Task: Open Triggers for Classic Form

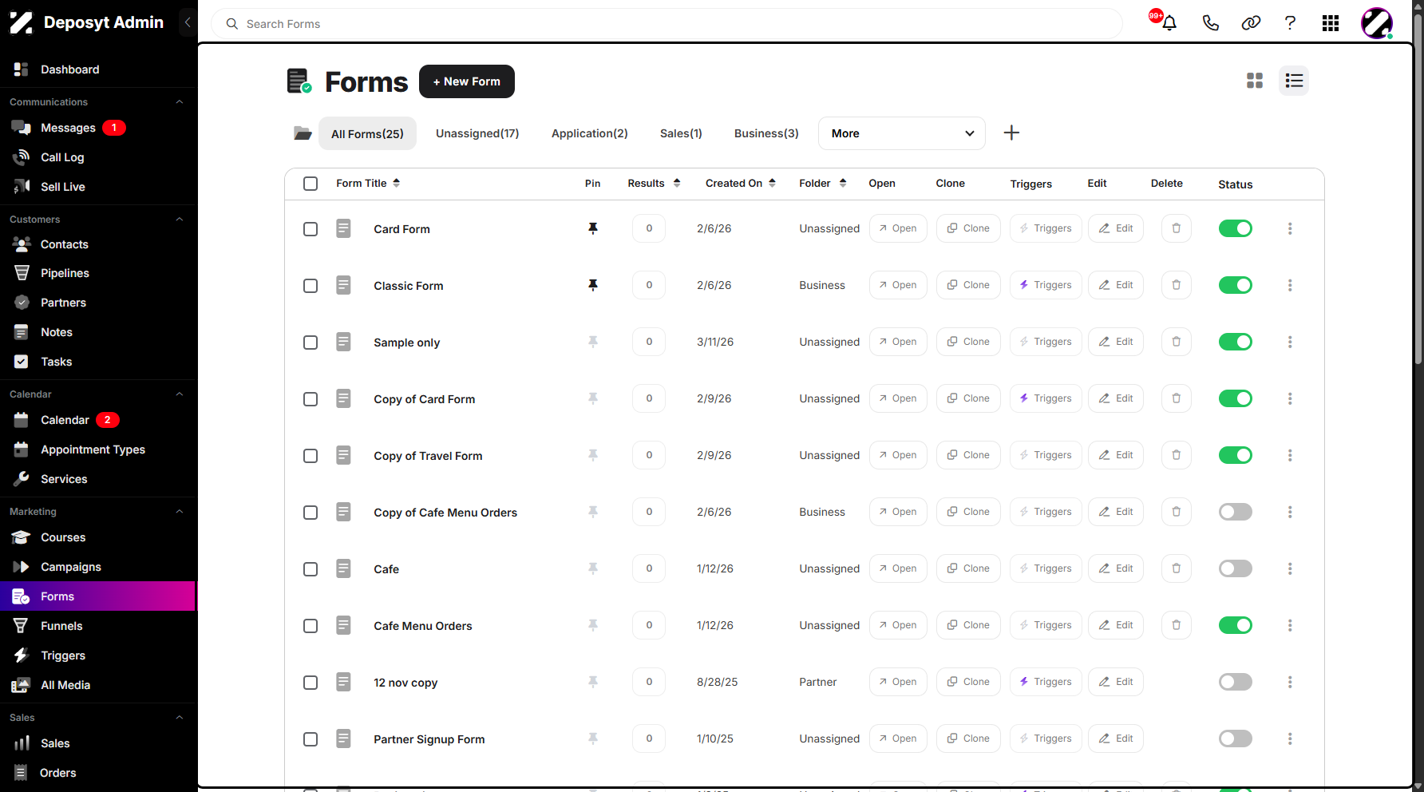Action: pyautogui.click(x=1046, y=285)
